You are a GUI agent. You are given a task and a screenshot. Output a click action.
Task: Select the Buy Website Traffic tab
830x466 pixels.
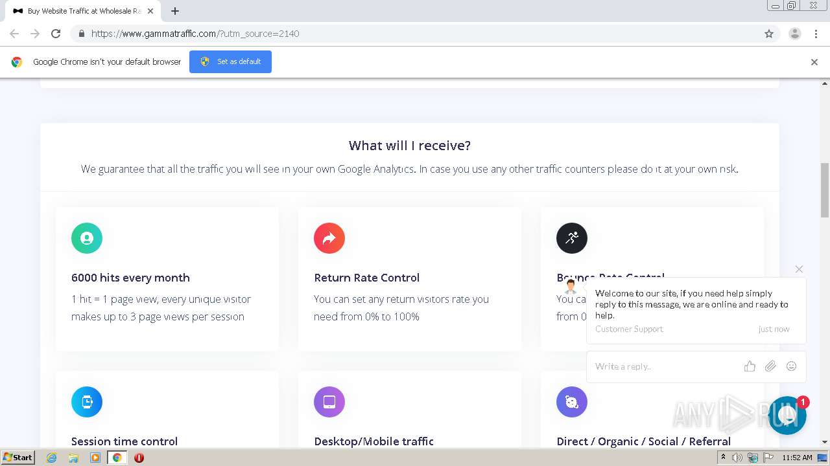pos(83,11)
